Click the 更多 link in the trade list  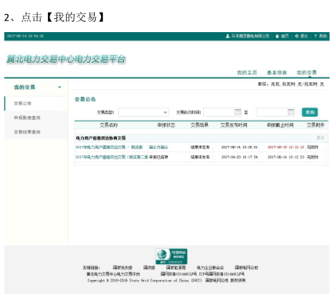[x=320, y=137]
